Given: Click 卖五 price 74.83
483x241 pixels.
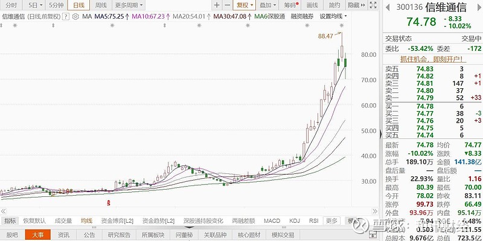Looking at the screenshot, I should point(425,69).
